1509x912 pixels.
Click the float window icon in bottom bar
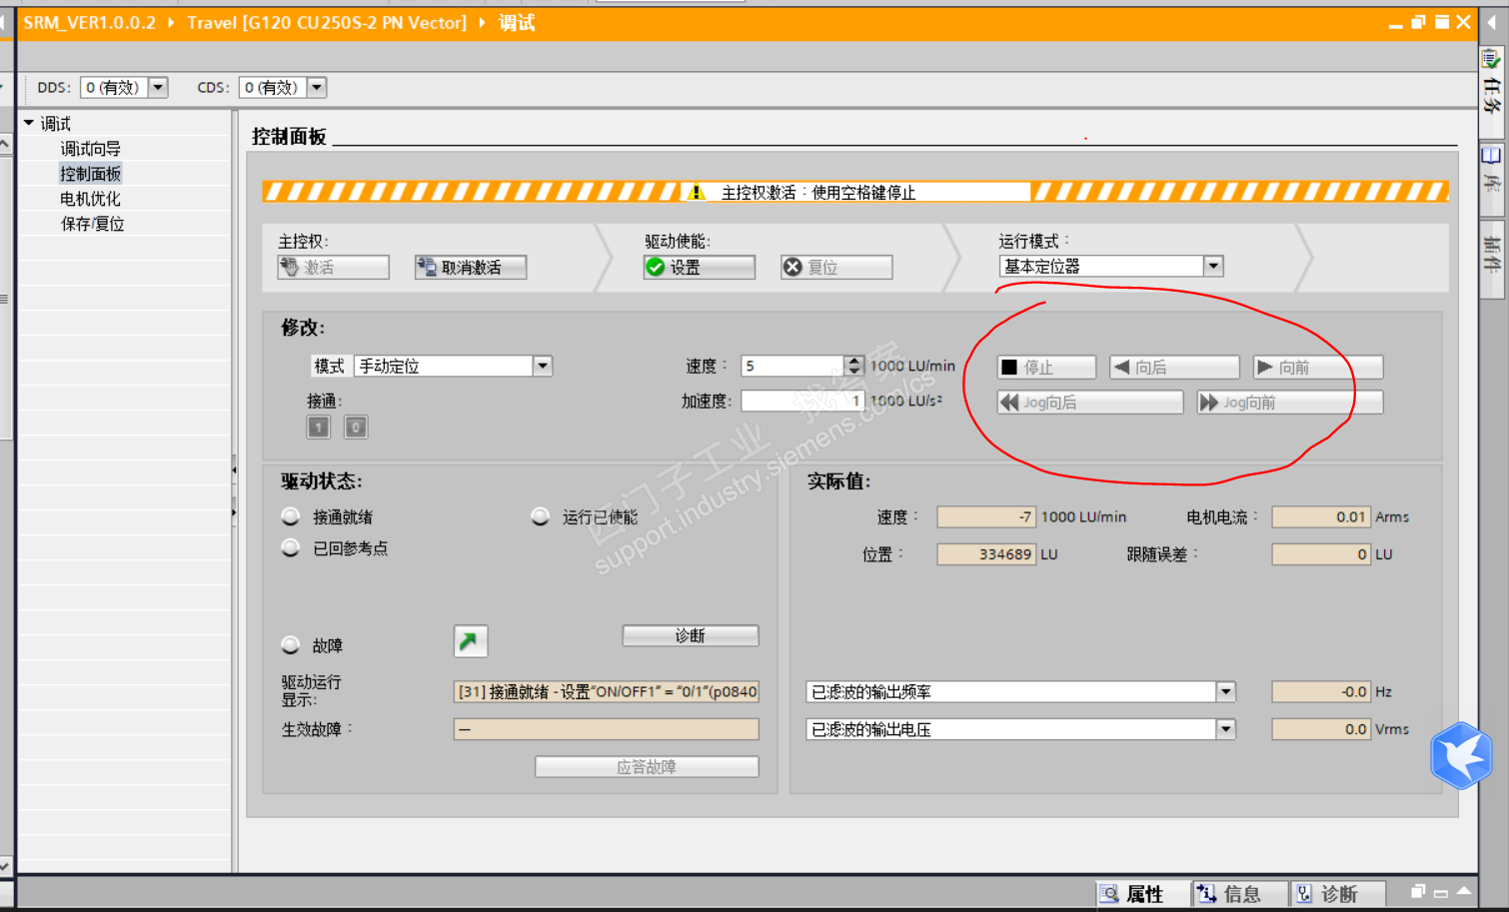[x=1418, y=891]
